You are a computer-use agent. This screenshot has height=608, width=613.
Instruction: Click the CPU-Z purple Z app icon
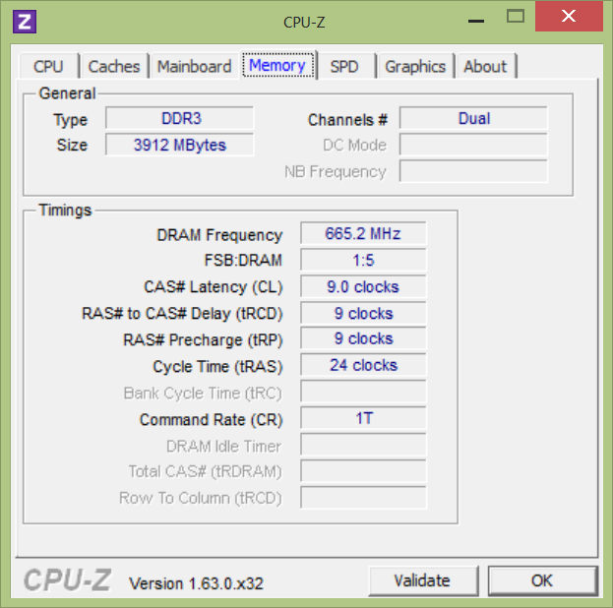25,22
